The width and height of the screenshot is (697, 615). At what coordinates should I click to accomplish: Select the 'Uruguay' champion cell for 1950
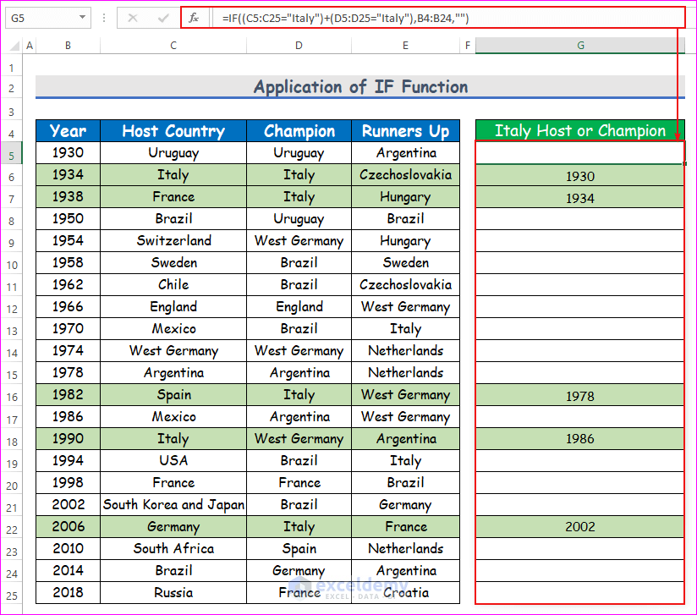tap(299, 219)
